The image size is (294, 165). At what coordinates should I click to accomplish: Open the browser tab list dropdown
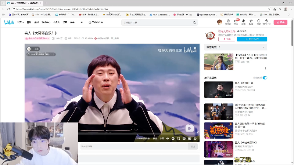(x=3, y=3)
